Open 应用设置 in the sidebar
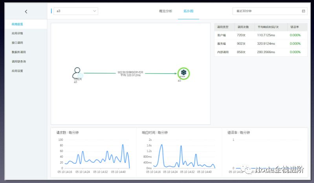314x183 pixels. (17, 71)
